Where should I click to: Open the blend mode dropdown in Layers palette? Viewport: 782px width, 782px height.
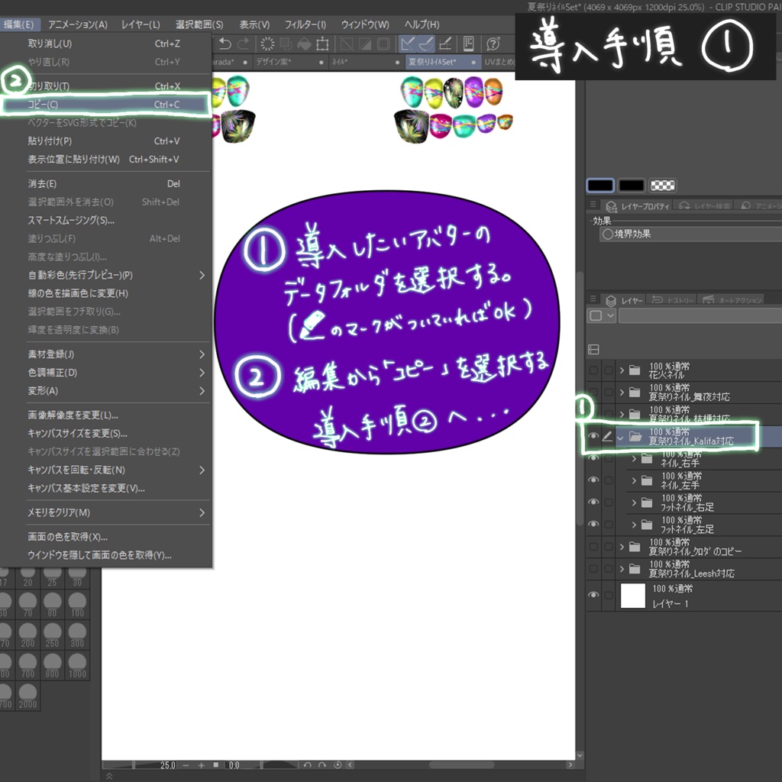611,315
